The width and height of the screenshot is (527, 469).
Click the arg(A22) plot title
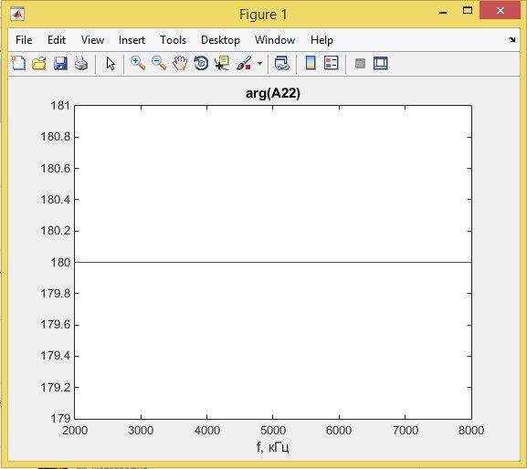273,93
